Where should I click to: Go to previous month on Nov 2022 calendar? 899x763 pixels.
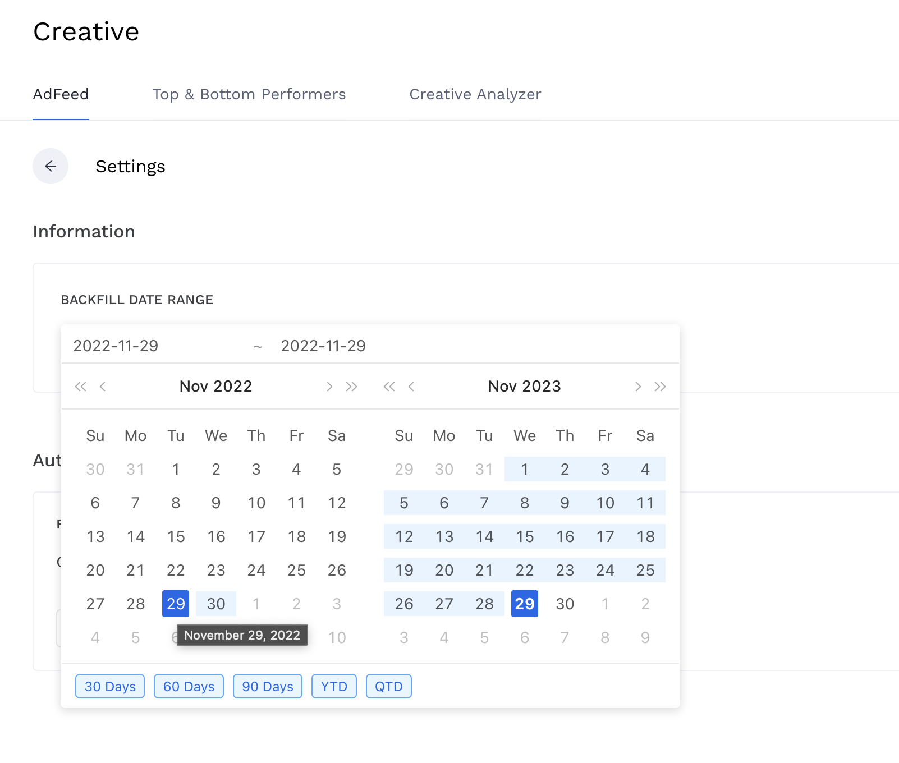[x=102, y=386]
